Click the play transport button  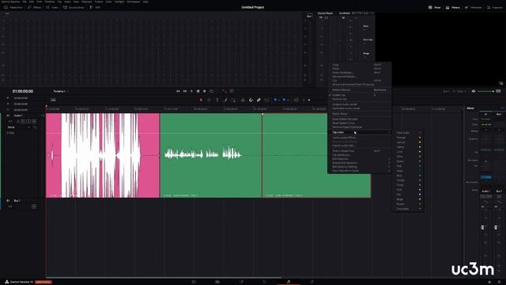[x=191, y=91]
